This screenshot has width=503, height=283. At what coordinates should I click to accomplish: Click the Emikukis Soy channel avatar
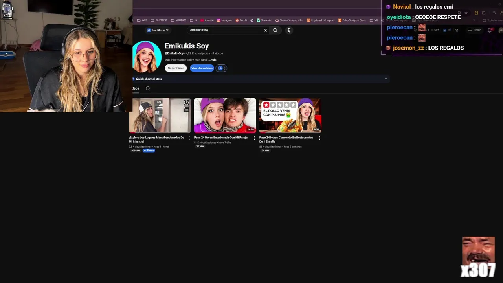[147, 57]
